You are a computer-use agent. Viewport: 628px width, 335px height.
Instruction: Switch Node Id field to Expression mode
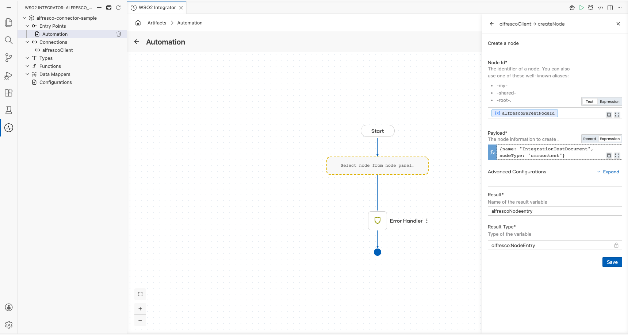click(x=609, y=101)
